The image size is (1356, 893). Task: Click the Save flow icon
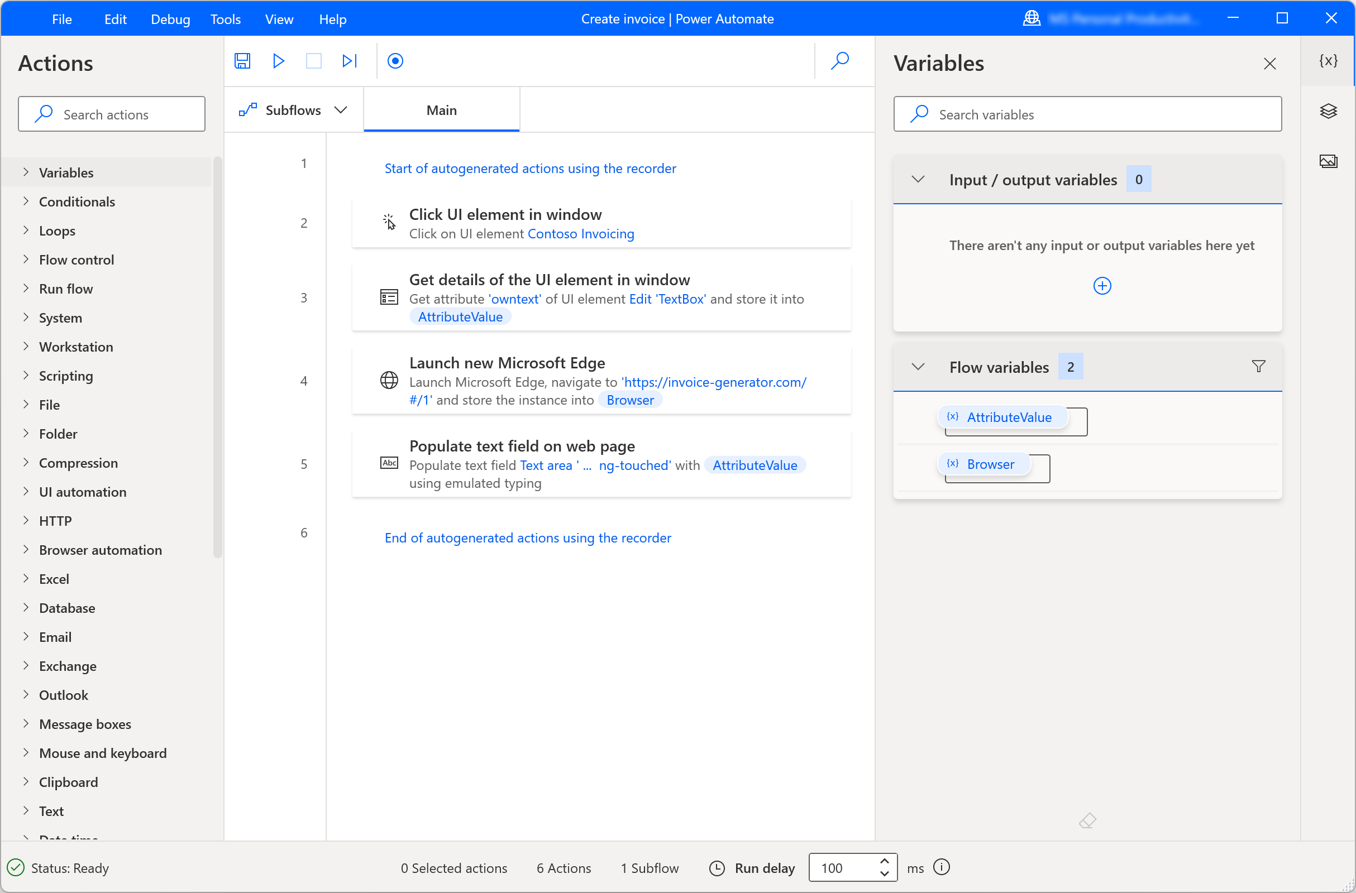[x=242, y=61]
